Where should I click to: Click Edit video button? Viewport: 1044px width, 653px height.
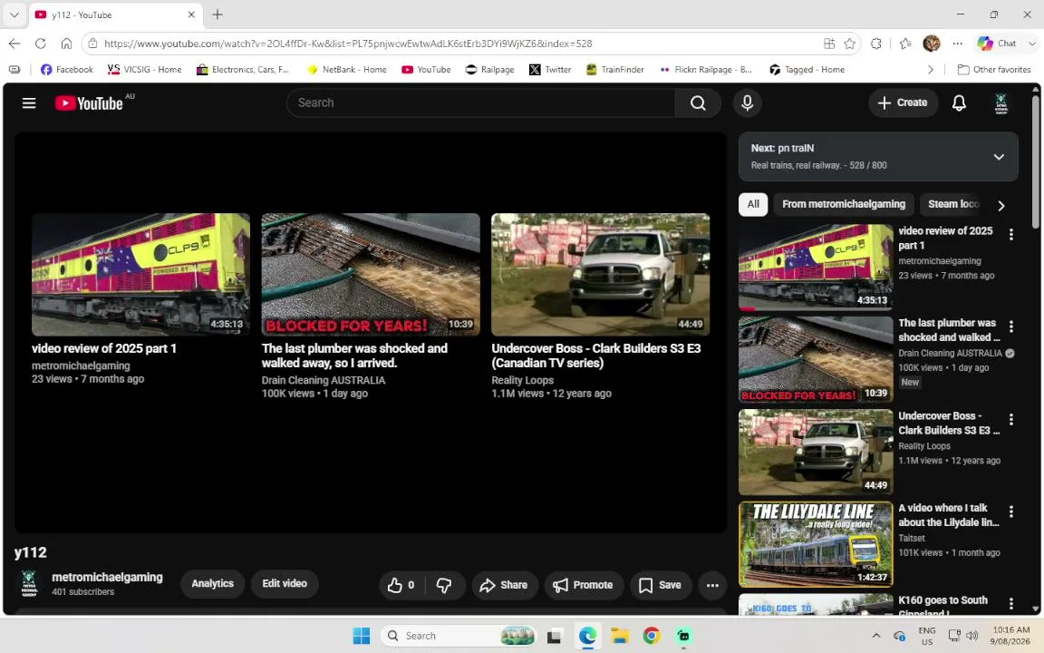click(x=285, y=584)
